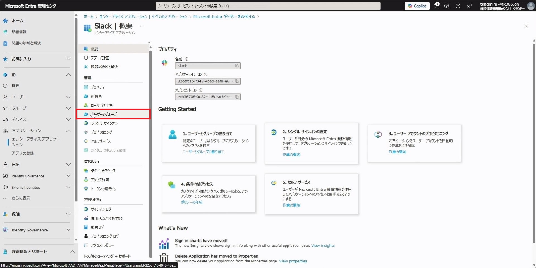Click the provisioning card icon
Image resolution: width=536 pixels, height=268 pixels.
tap(378, 134)
